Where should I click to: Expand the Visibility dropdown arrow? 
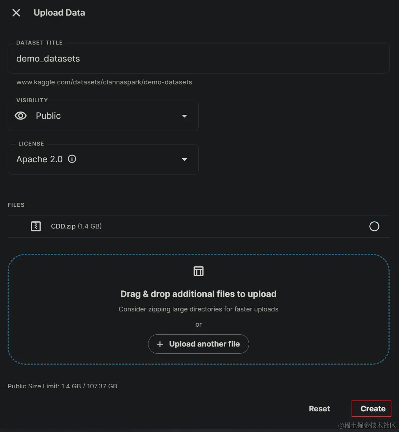pyautogui.click(x=185, y=116)
